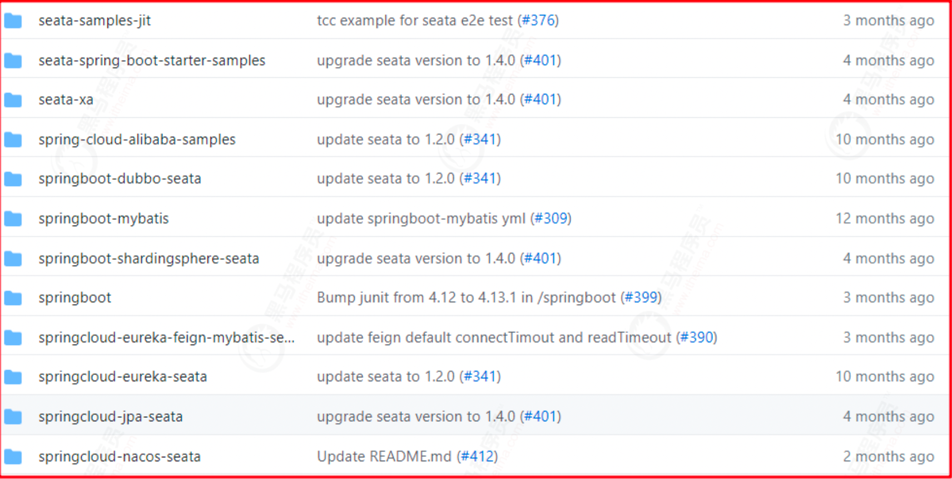Open 'update seata to 1.2.0' commit in springboot-dubbo-seata row
The height and width of the screenshot is (479, 952).
pyautogui.click(x=386, y=179)
